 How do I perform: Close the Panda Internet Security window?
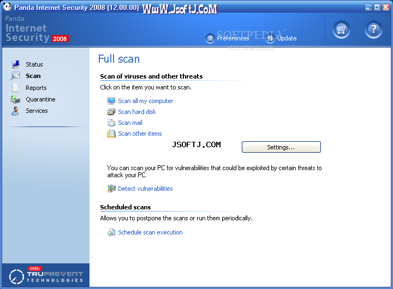[385, 7]
